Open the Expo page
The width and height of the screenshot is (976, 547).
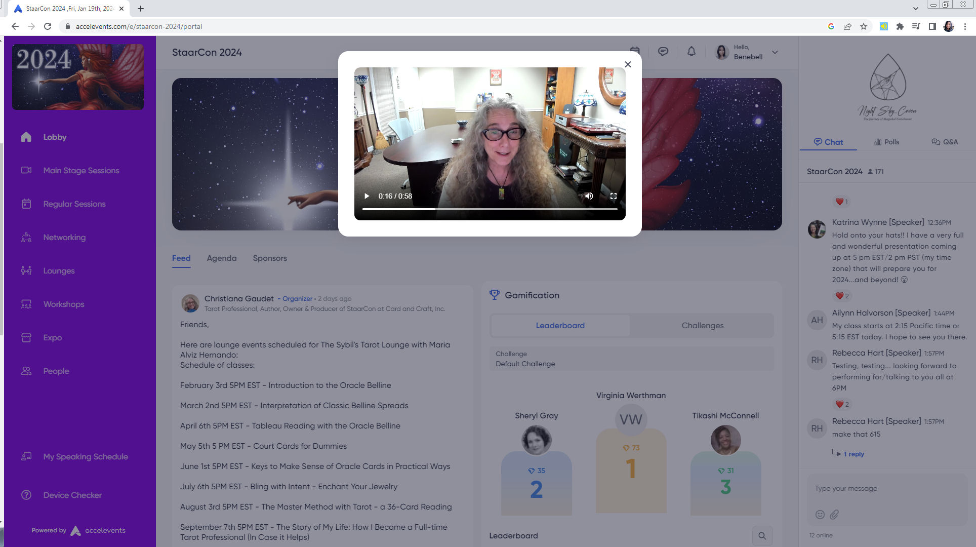pos(52,338)
